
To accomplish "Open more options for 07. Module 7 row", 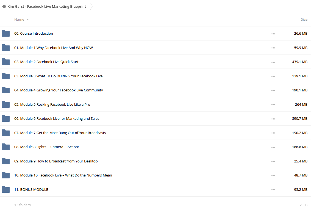I will [x=273, y=133].
